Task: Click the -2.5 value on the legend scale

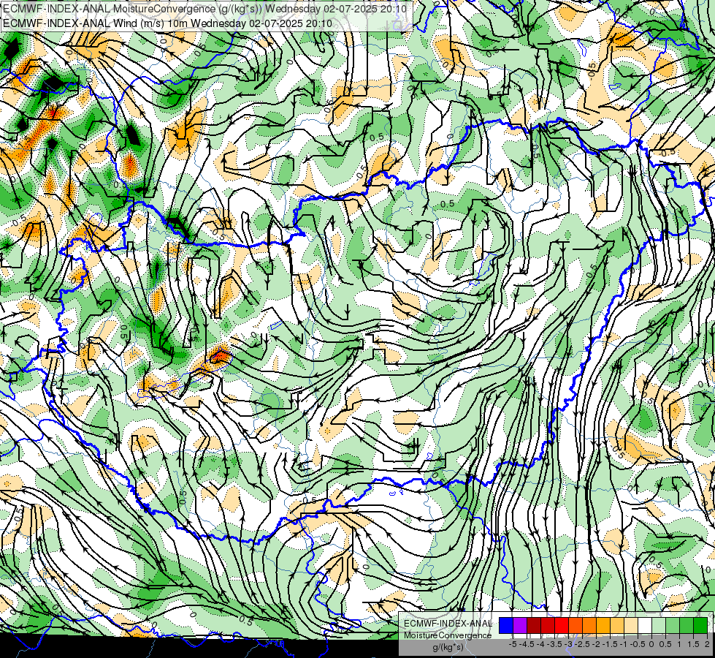Action: tap(582, 644)
